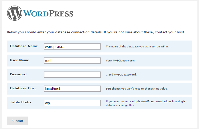Click the multiple WordPress installations hint text
Screen dimensions: 199x129
tap(145, 103)
